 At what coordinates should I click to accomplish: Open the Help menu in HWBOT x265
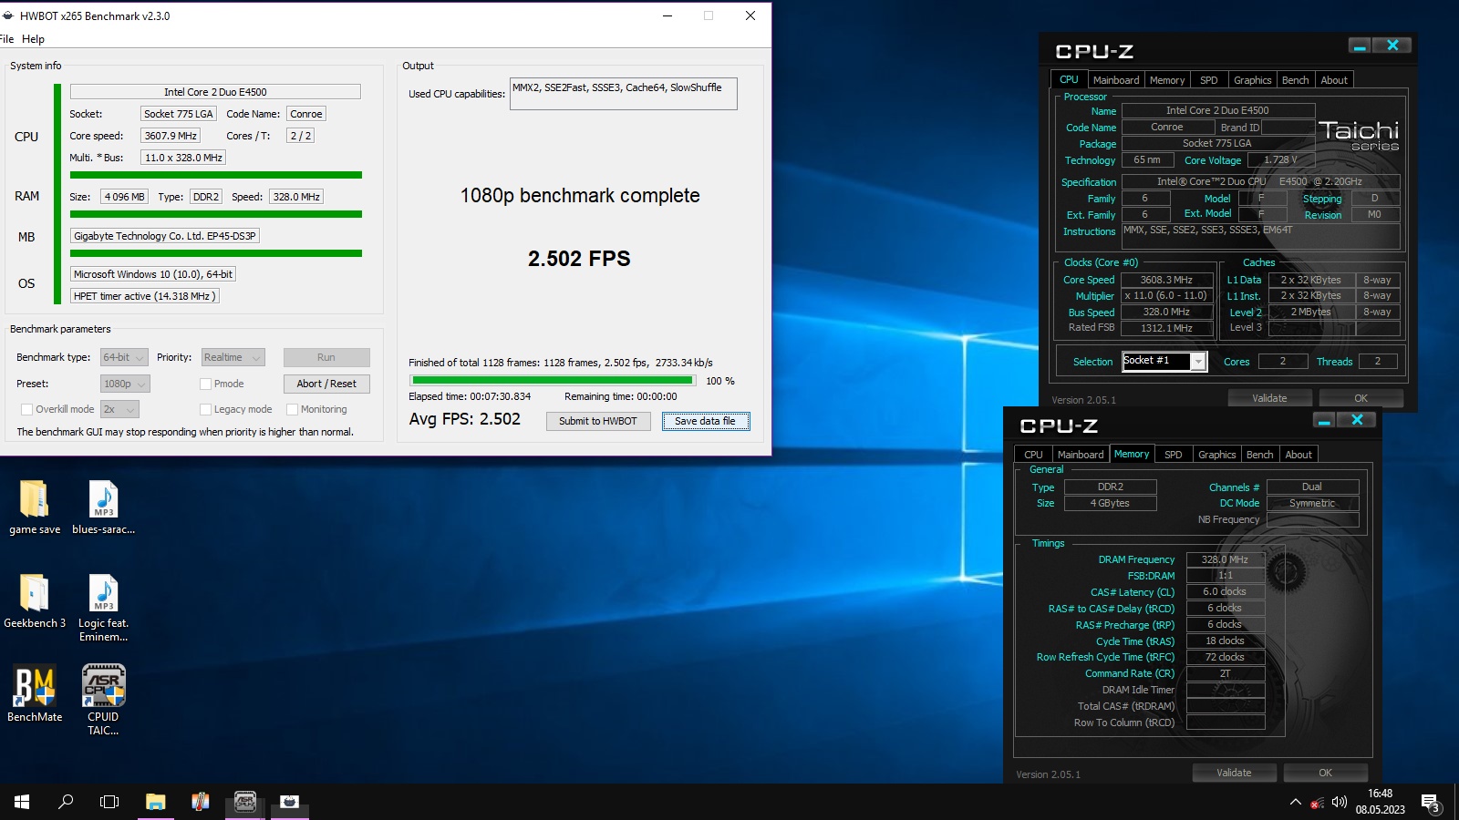coord(33,39)
